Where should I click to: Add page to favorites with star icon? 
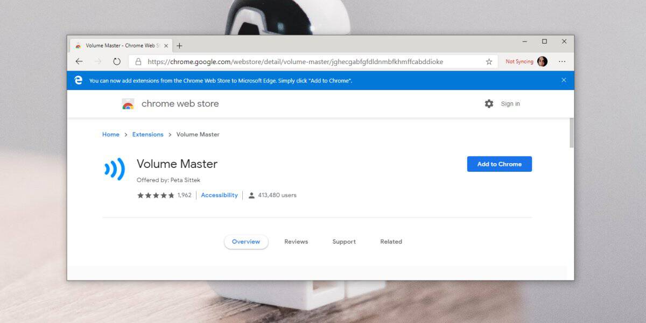[489, 61]
